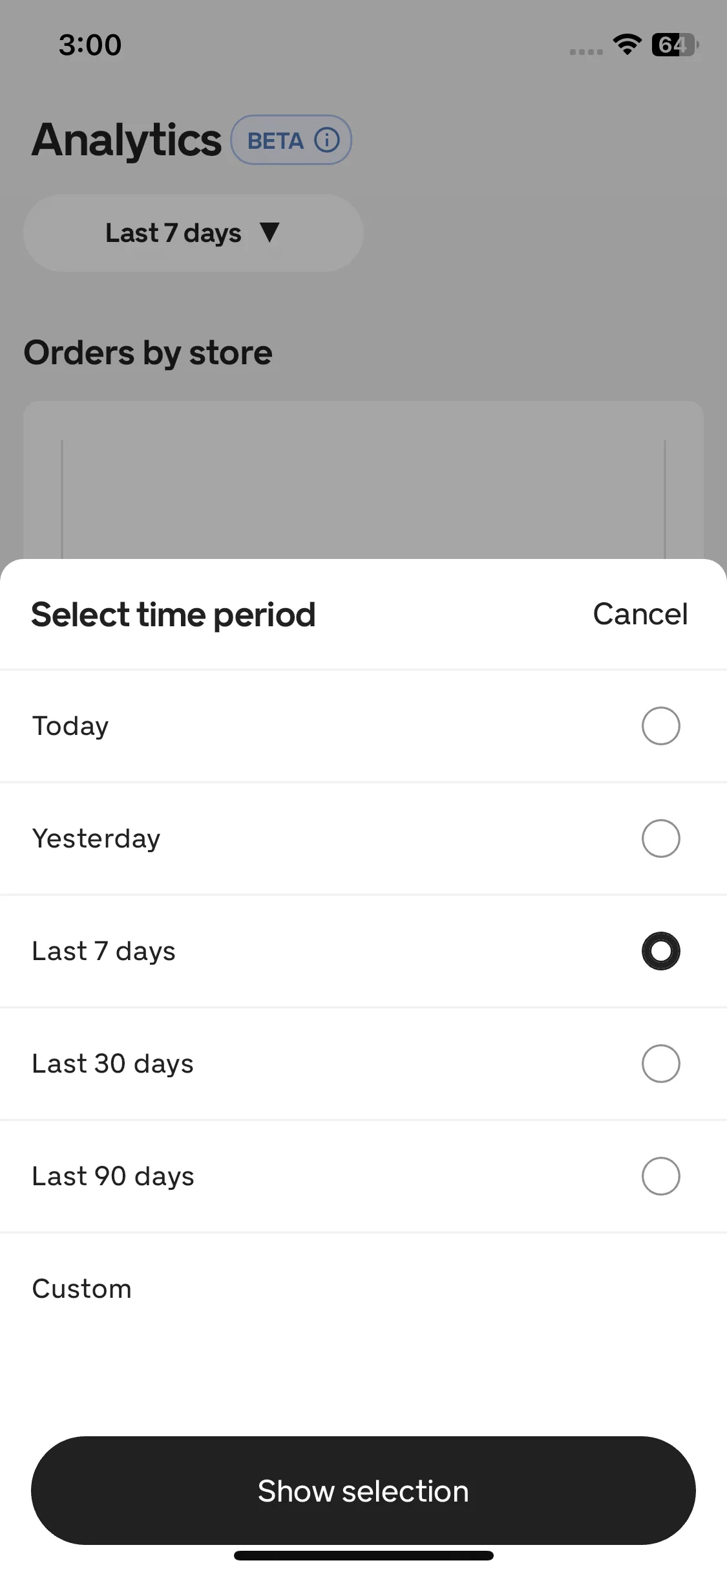Tap the battery level indicator
This screenshot has width=727, height=1576.
[x=675, y=45]
